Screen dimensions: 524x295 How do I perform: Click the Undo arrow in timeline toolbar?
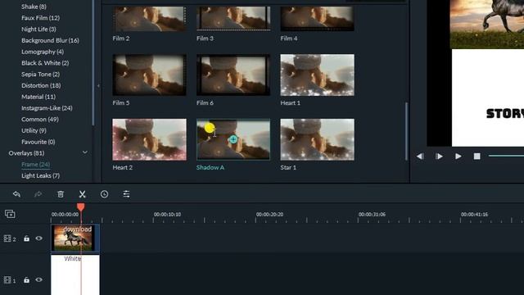(16, 194)
